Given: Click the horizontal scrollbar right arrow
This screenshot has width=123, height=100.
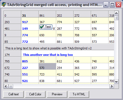Looking at the screenshot, I should (112, 86).
